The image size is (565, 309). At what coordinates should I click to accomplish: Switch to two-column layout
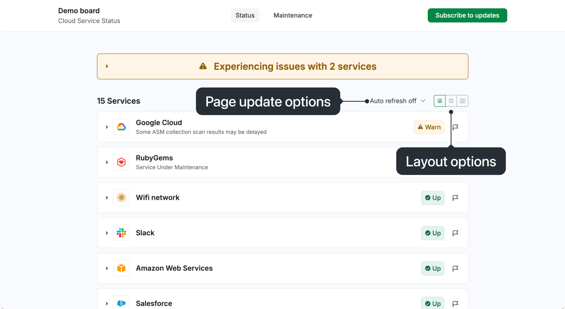point(451,101)
